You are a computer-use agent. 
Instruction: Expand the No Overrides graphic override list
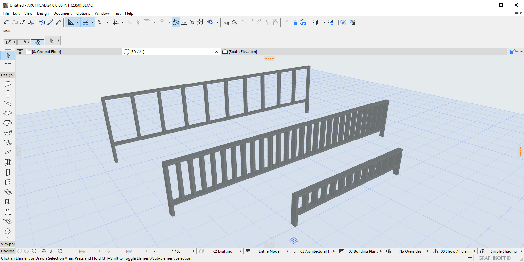pyautogui.click(x=427, y=251)
